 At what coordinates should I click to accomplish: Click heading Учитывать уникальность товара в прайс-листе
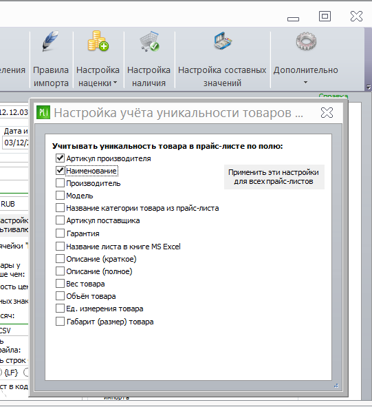[x=167, y=146]
